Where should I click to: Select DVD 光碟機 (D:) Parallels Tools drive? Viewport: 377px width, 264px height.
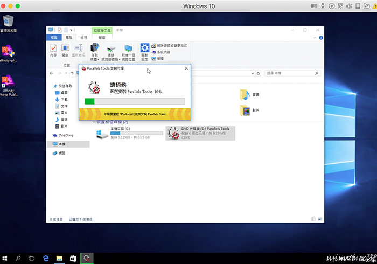coord(200,133)
